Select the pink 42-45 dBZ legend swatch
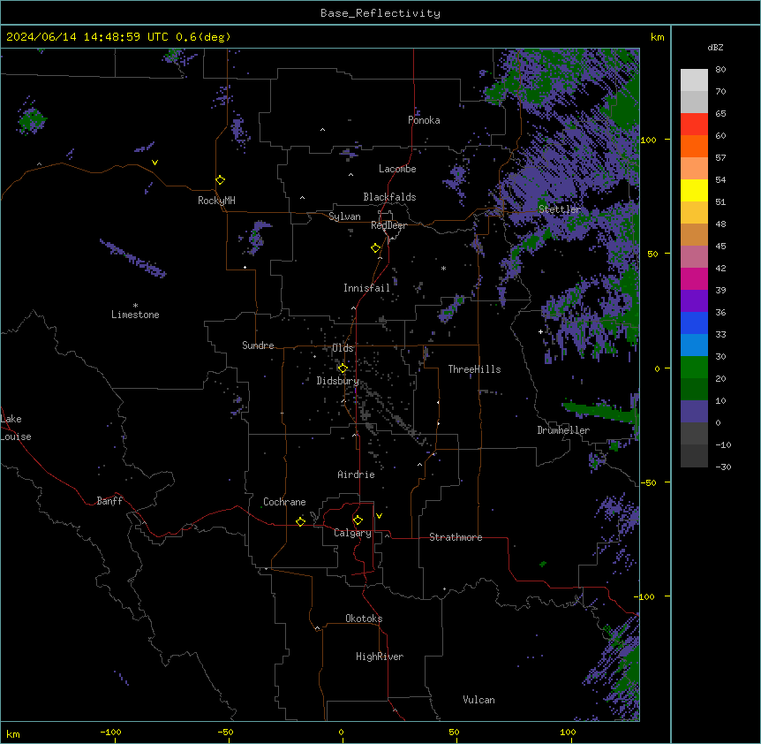This screenshot has width=761, height=744. [x=694, y=257]
